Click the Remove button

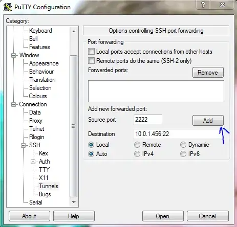click(x=208, y=73)
